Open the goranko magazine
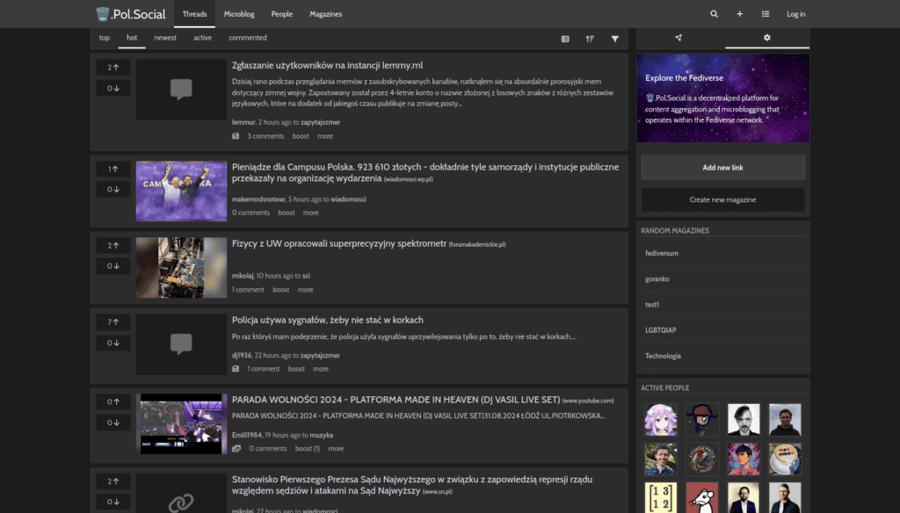 point(657,278)
